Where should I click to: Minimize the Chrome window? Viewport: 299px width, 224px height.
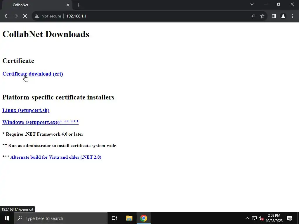click(x=265, y=4)
